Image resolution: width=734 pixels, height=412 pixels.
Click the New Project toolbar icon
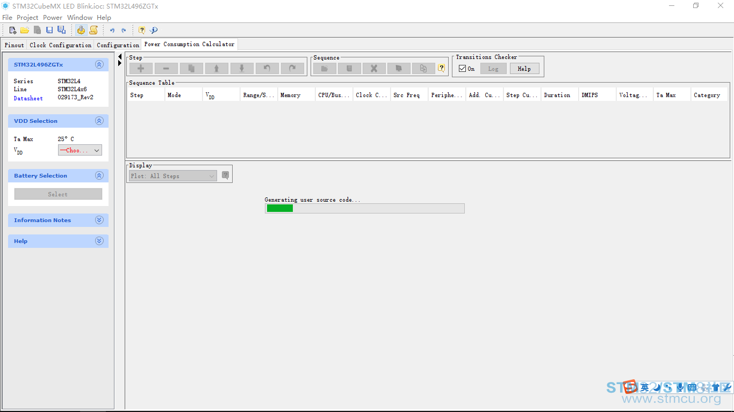(13, 30)
